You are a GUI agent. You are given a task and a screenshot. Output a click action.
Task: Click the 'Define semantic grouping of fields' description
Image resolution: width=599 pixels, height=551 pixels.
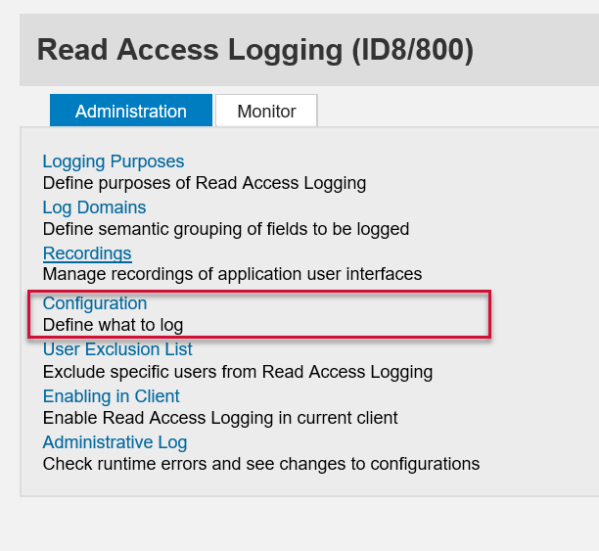pyautogui.click(x=225, y=229)
